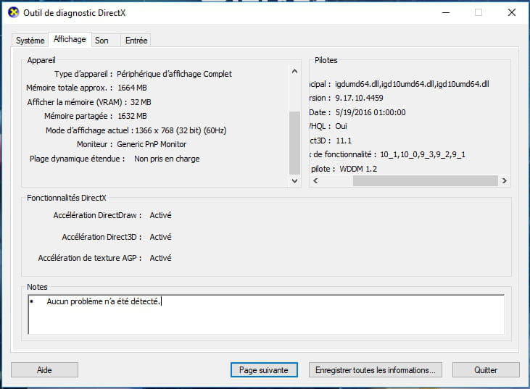The height and width of the screenshot is (389, 530).
Task: Click driver model 'WDDM 1.2'
Action: [x=358, y=169]
